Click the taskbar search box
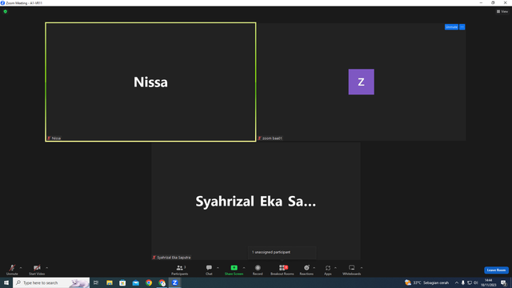The image size is (512, 288). [x=51, y=282]
